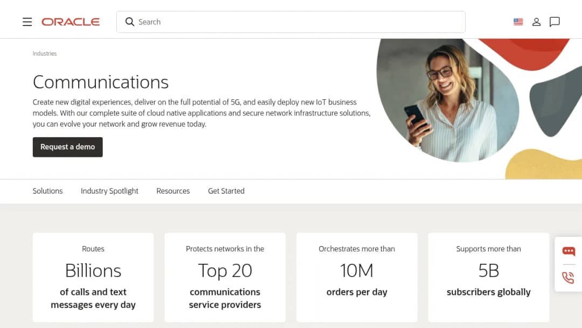Click the Oracle logo

click(71, 22)
